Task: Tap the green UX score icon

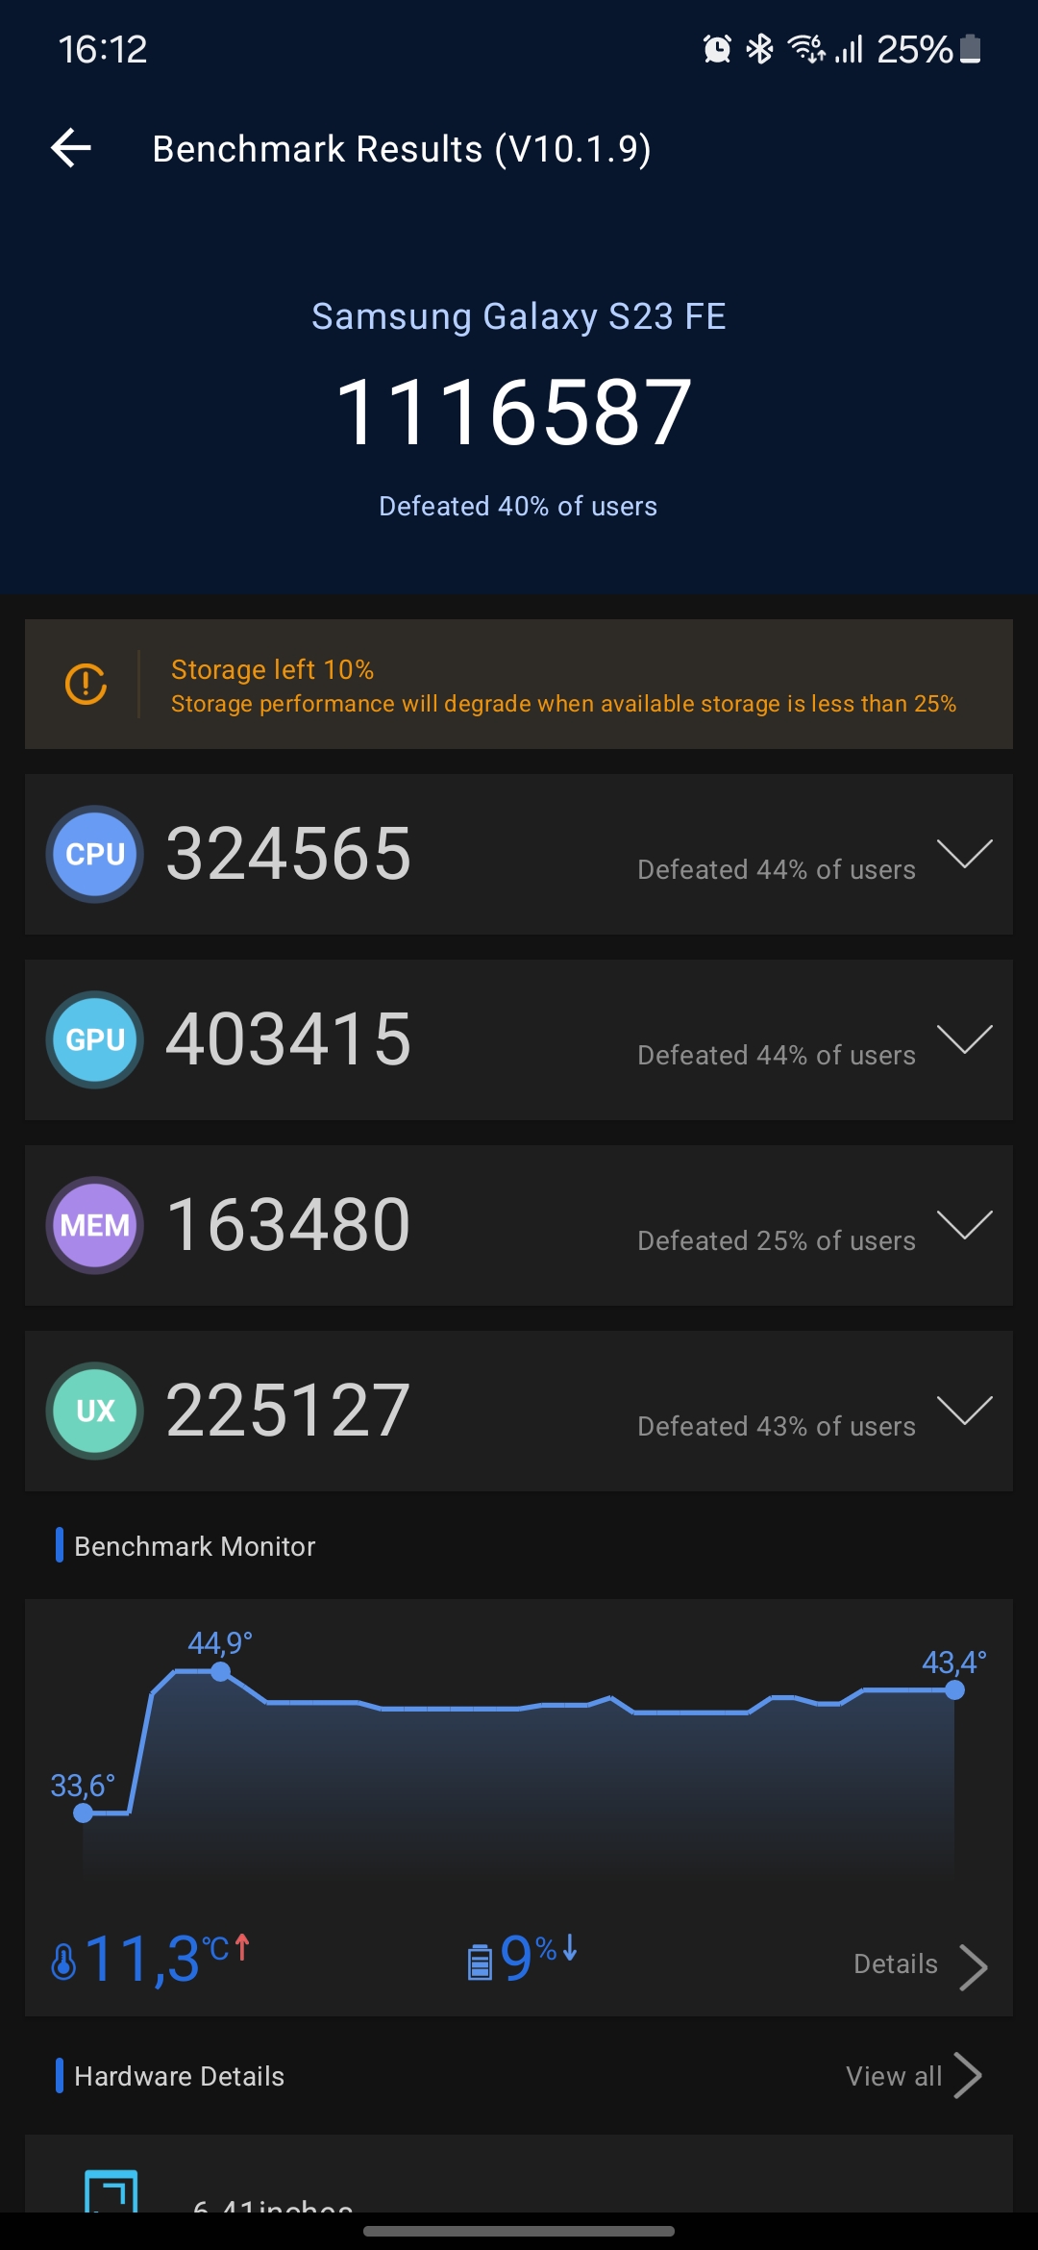Action: (x=95, y=1411)
